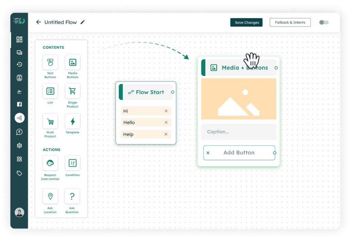
Task: Add the Ask Location action
Action: (x=50, y=196)
